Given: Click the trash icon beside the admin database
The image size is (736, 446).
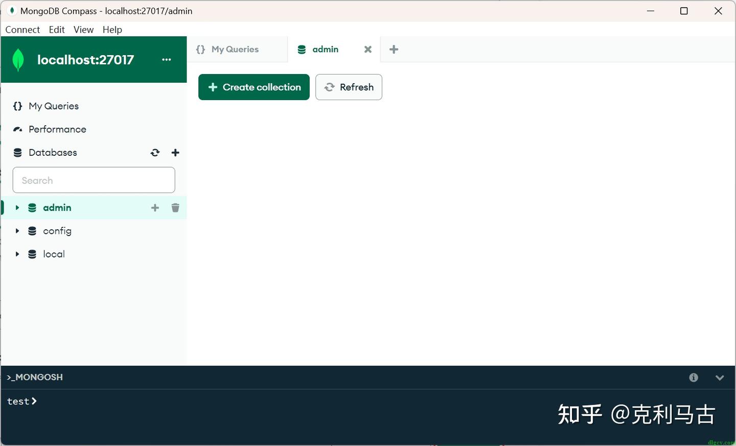Looking at the screenshot, I should pos(175,207).
